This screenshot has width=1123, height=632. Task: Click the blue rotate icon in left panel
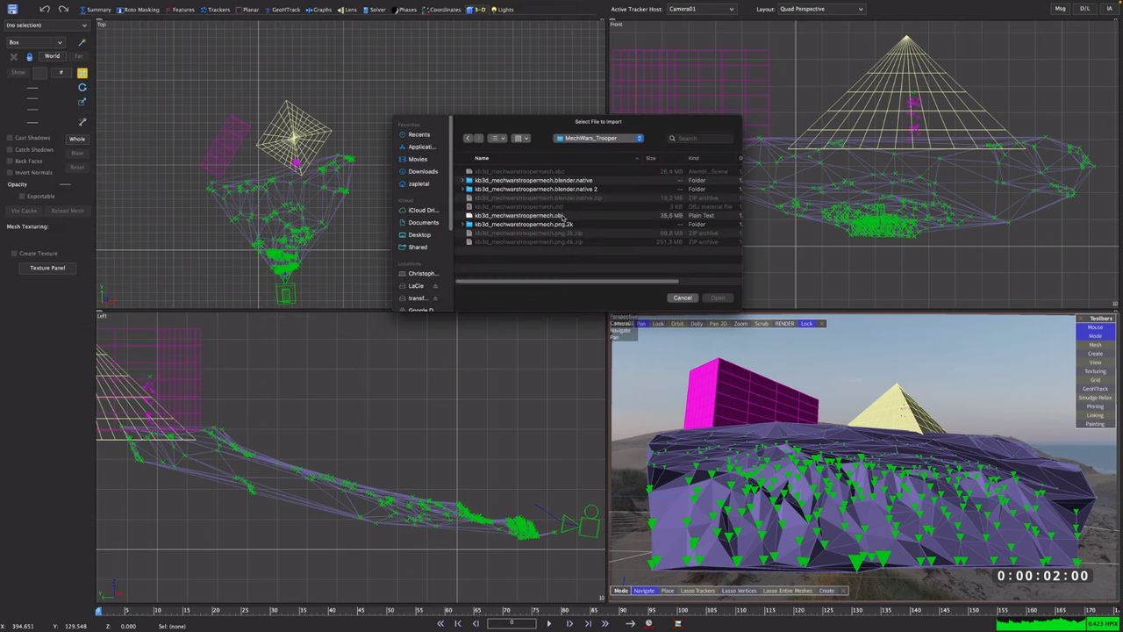(82, 88)
